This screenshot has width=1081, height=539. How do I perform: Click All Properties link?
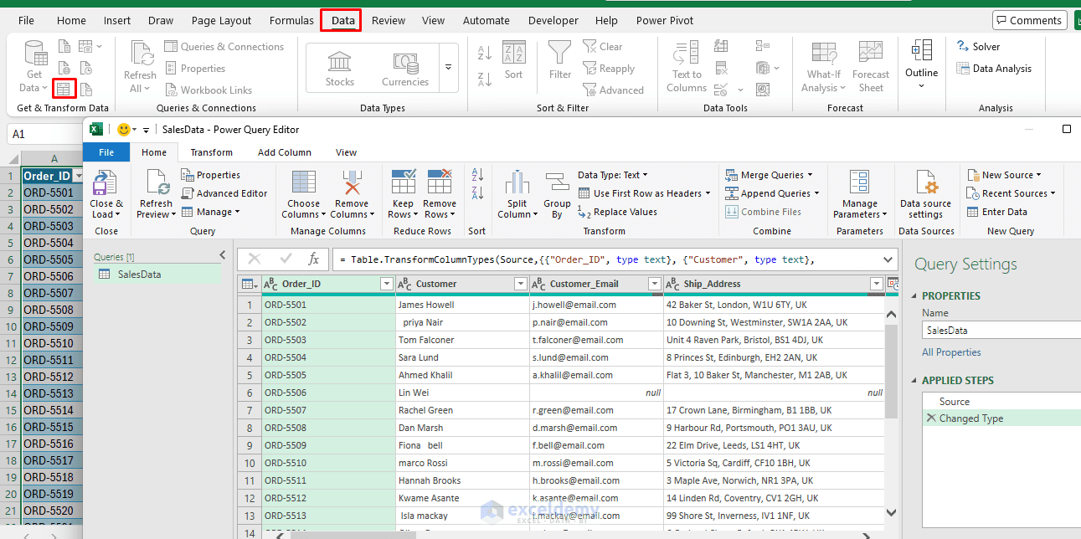click(951, 352)
